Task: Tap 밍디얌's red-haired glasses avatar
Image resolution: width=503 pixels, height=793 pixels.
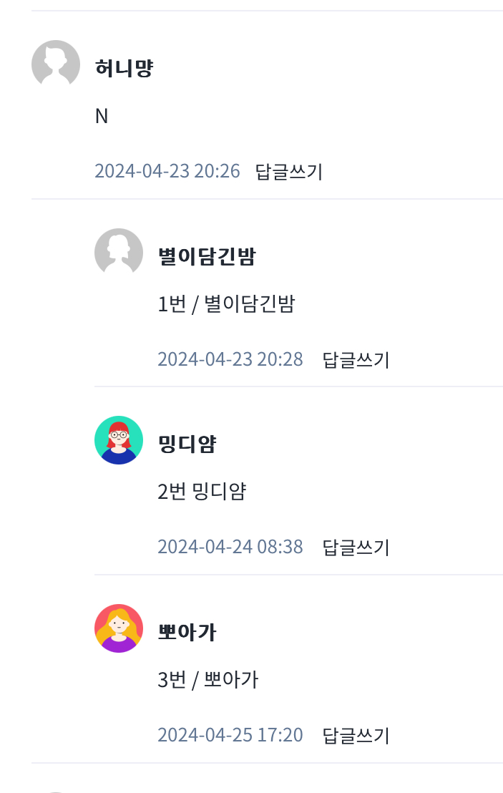Action: tap(119, 440)
